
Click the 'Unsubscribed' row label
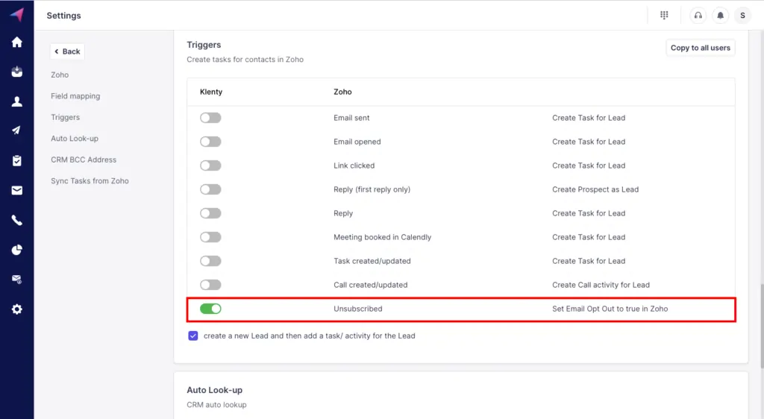tap(357, 309)
